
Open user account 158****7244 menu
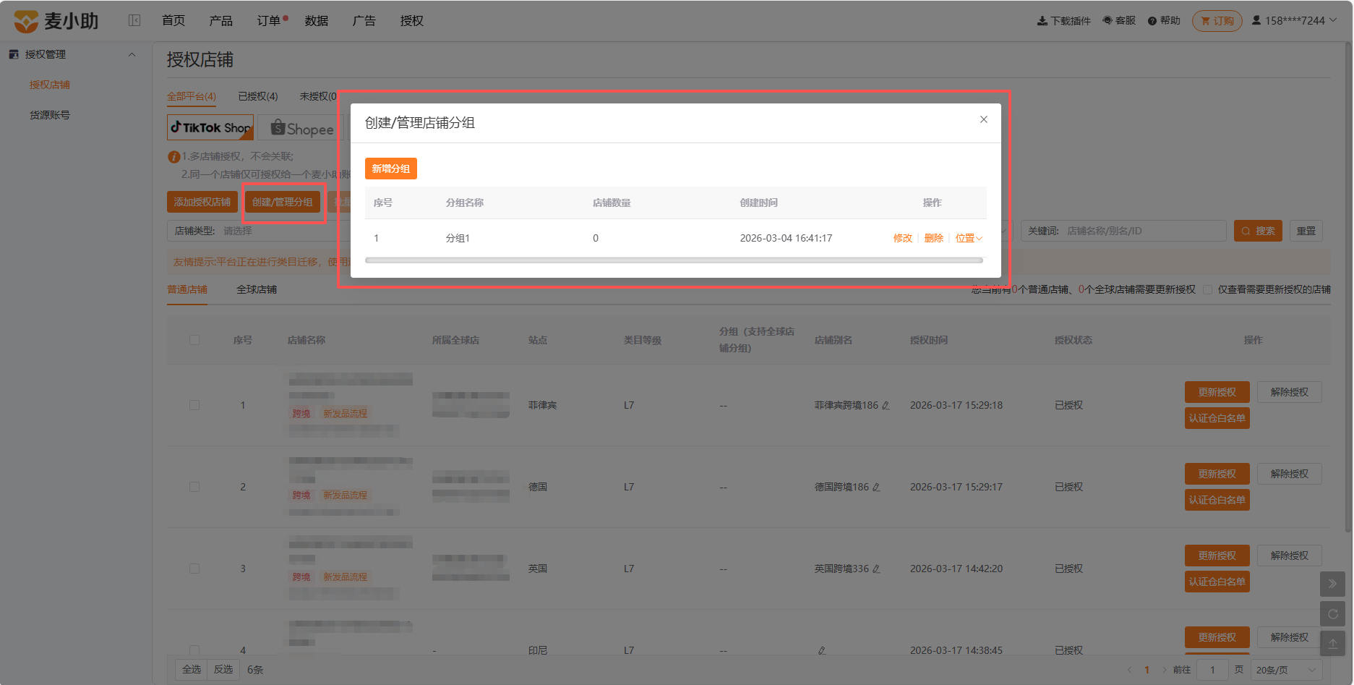(x=1294, y=20)
